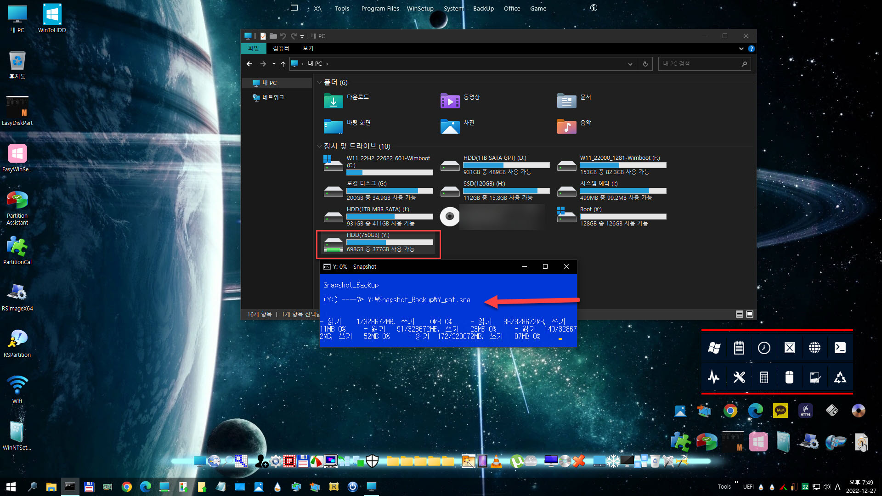Collapse the 장치 및 드라이브 (10) group
Image resolution: width=882 pixels, height=496 pixels.
319,146
